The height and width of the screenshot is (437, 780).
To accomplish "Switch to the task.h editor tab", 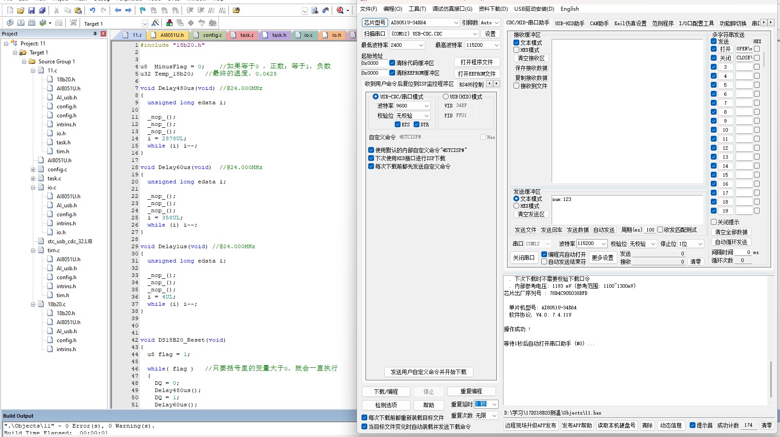I will (275, 35).
